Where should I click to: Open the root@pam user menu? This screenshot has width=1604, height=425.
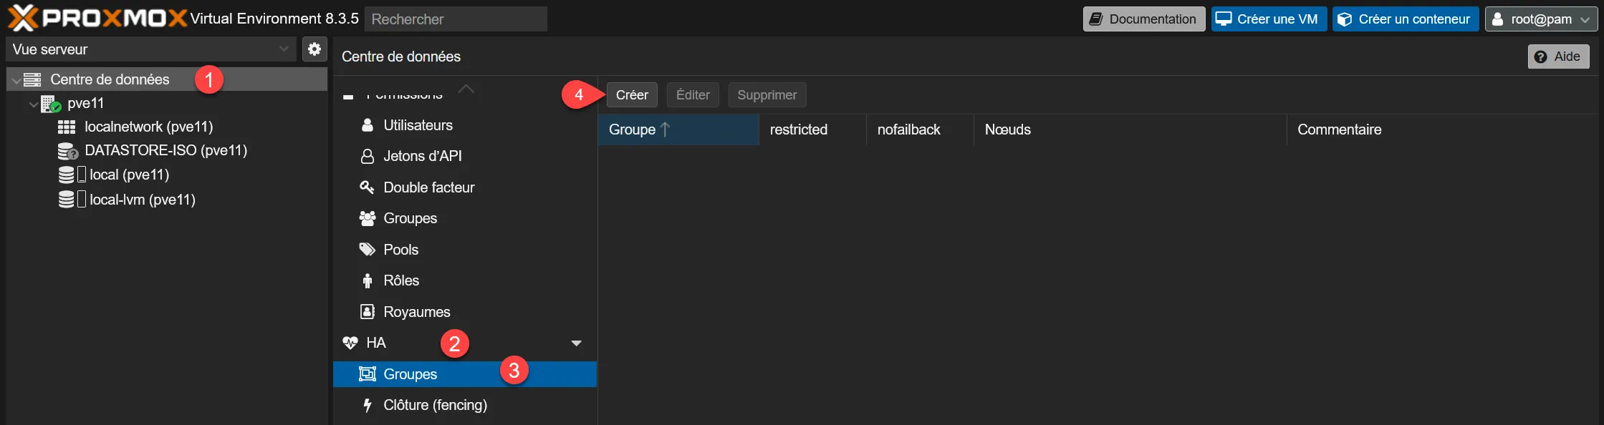1541,19
